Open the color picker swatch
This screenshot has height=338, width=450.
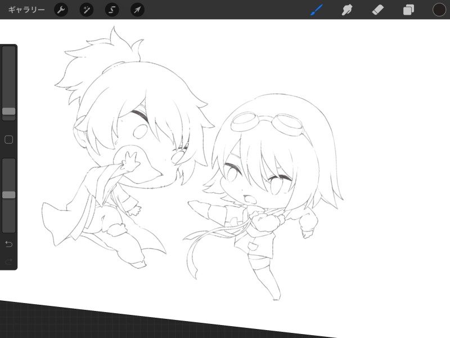tap(439, 10)
